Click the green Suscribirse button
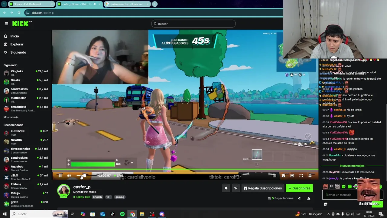The width and height of the screenshot is (387, 218). [299, 188]
